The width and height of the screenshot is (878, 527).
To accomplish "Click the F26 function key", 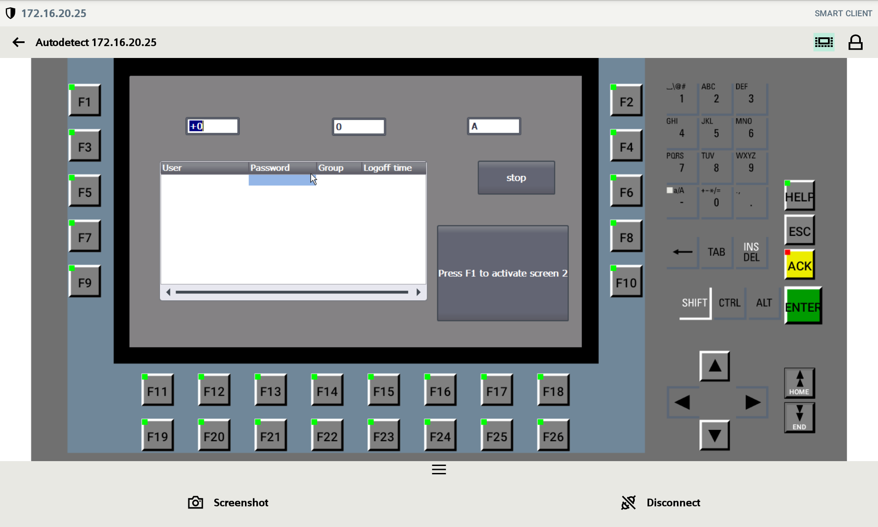I will coord(553,435).
